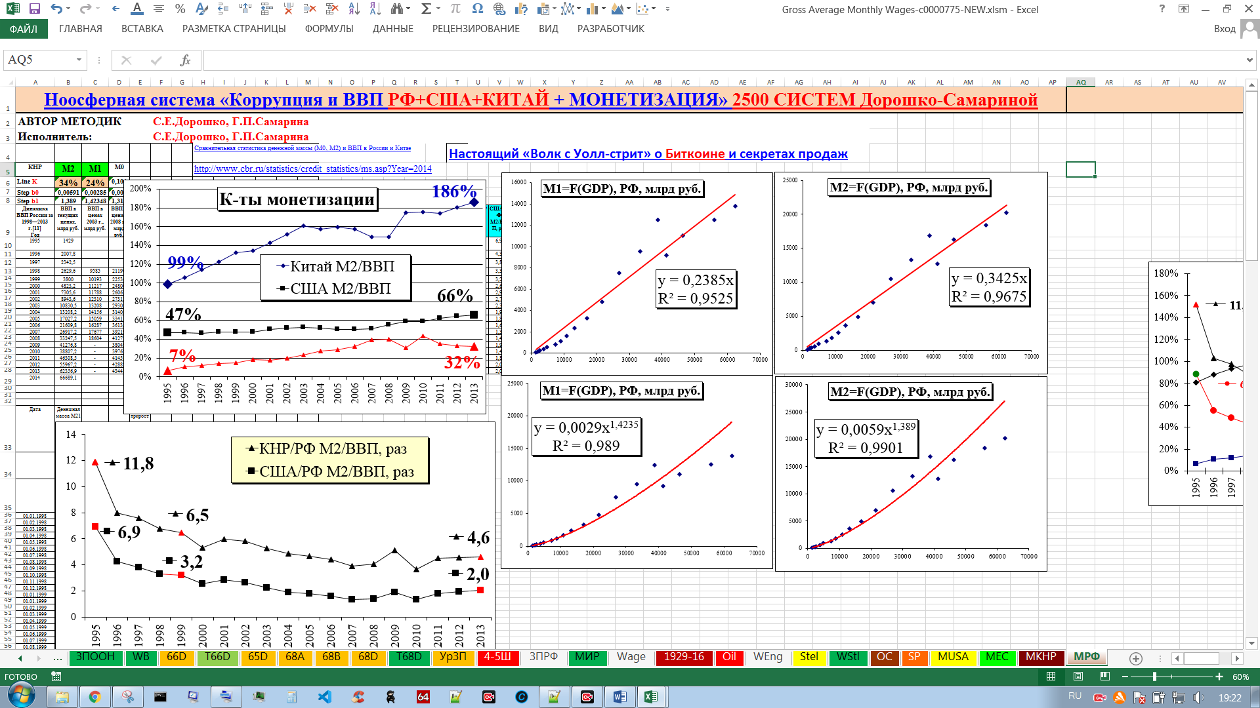Click the Save icon in quick access toolbar
Image resolution: width=1260 pixels, height=708 pixels.
tap(35, 9)
